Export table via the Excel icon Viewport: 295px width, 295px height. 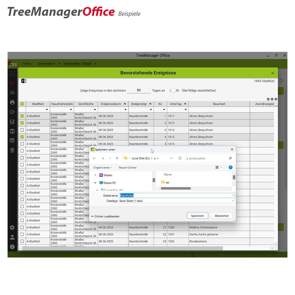click(x=24, y=81)
